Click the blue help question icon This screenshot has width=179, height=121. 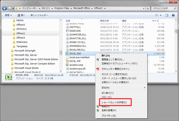(173, 15)
